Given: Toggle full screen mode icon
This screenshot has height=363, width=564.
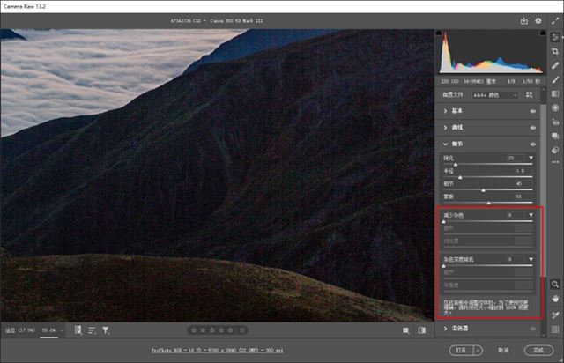Looking at the screenshot, I should point(553,19).
